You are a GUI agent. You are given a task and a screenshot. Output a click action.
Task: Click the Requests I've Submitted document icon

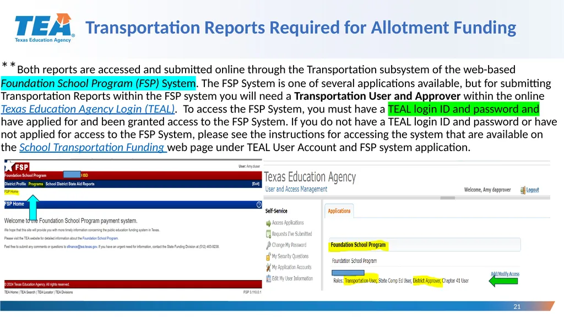coord(268,234)
